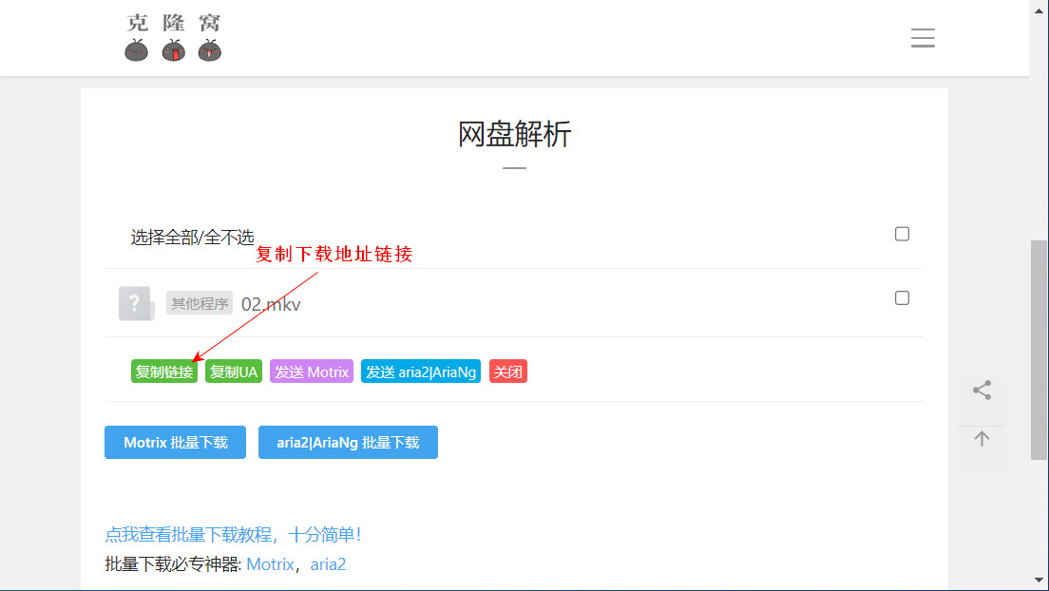The image size is (1049, 591).
Task: Click the aria2|AriaNg 批量下载 button
Action: [348, 443]
